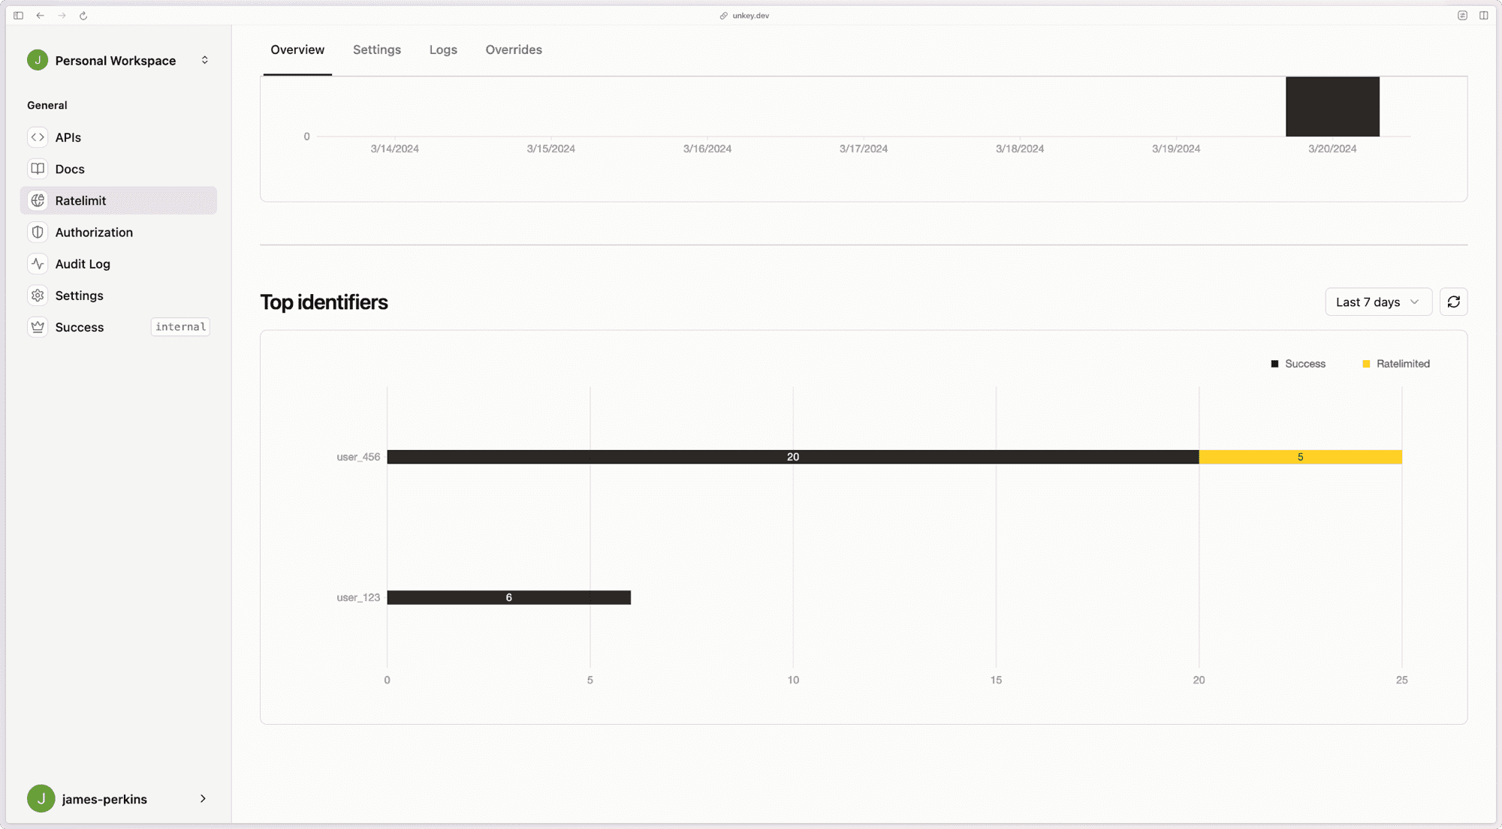Screen dimensions: 1502x829
Task: Toggle the internal label on Success
Action: pyautogui.click(x=181, y=326)
